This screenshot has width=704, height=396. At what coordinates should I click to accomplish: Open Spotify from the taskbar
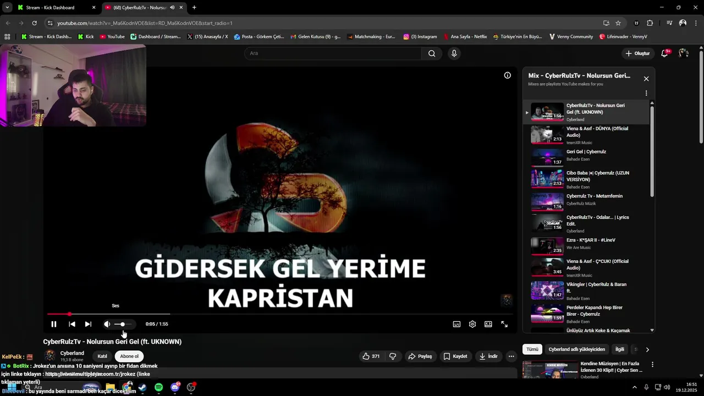[158, 387]
